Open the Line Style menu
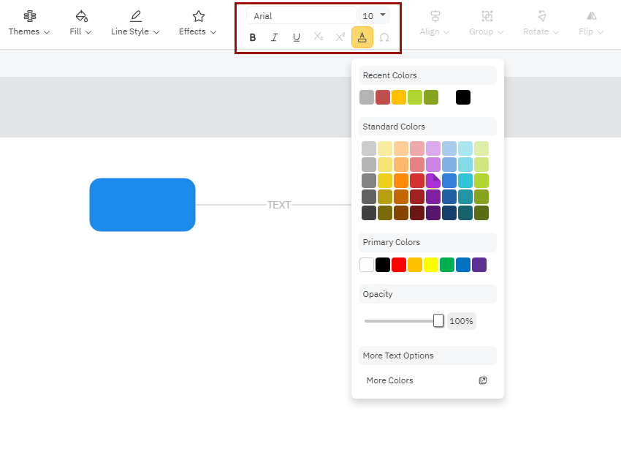The width and height of the screenshot is (621, 455). pyautogui.click(x=135, y=23)
